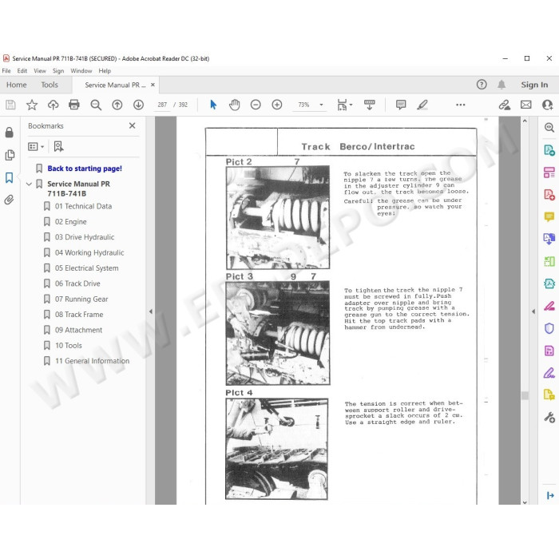Open the Find text magnifier
Screen dimensions: 559x559
pos(96,105)
